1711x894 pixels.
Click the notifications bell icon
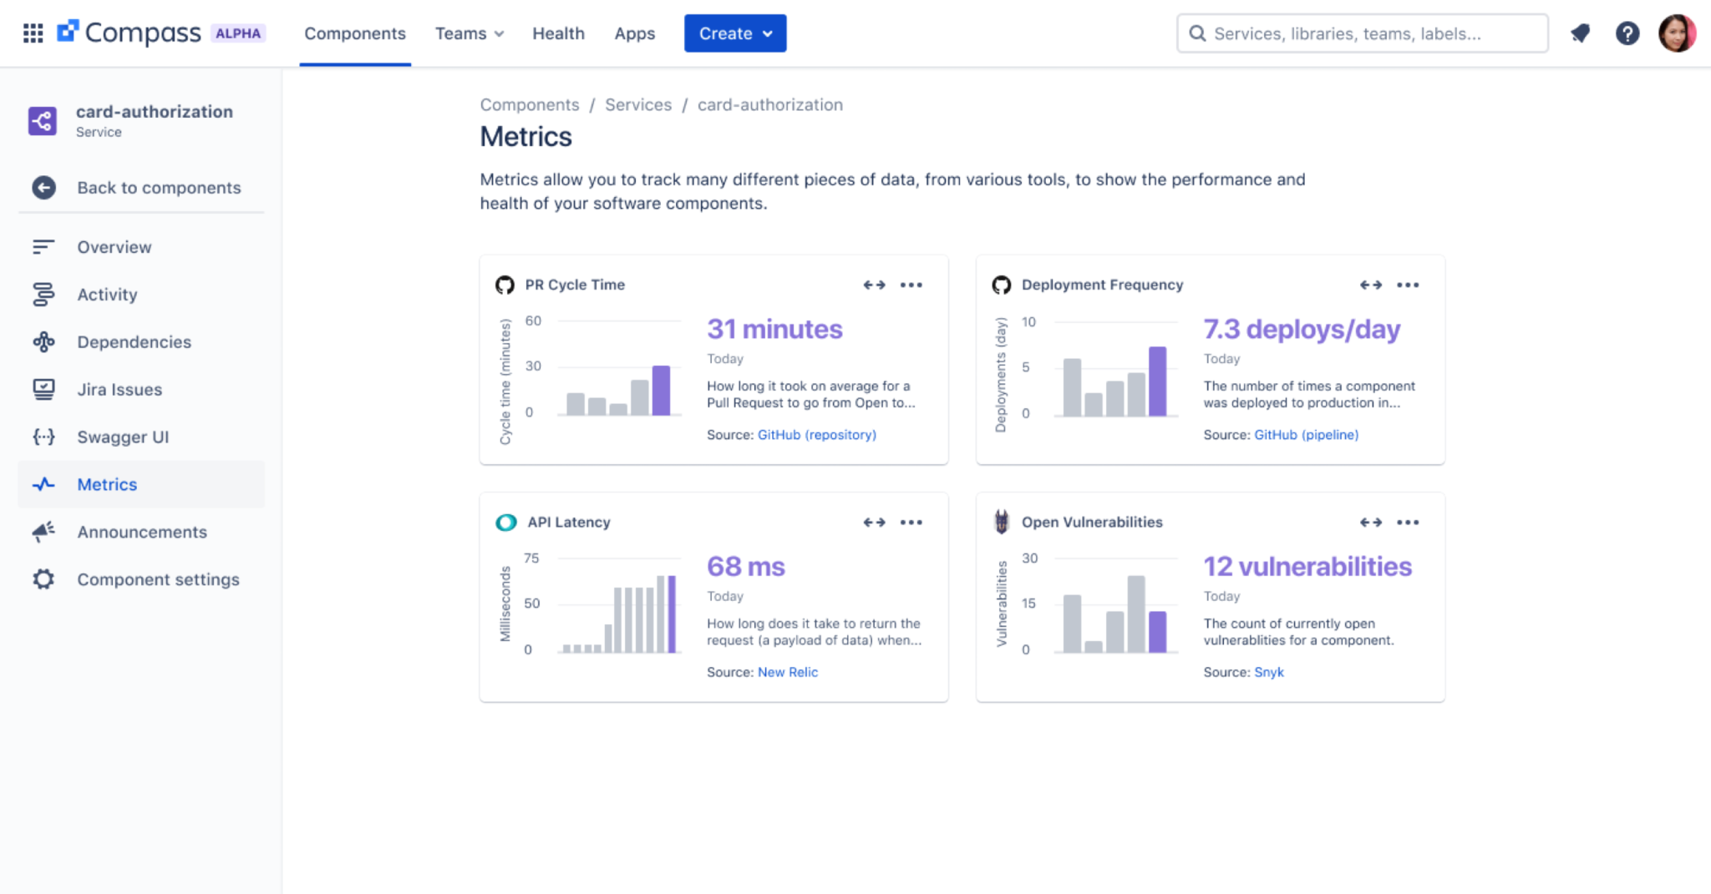pos(1581,33)
